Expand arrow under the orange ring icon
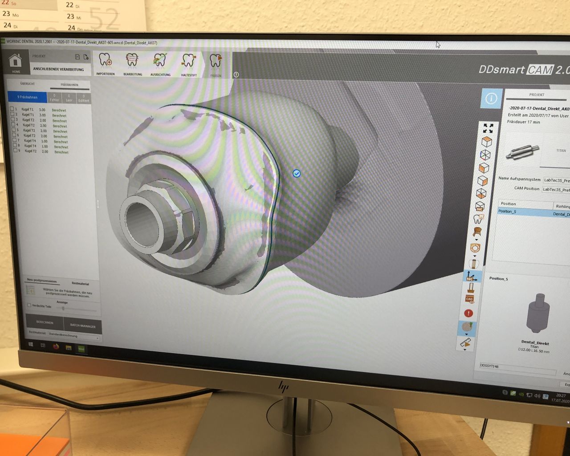Viewport: 570px width, 456px height. click(x=474, y=256)
